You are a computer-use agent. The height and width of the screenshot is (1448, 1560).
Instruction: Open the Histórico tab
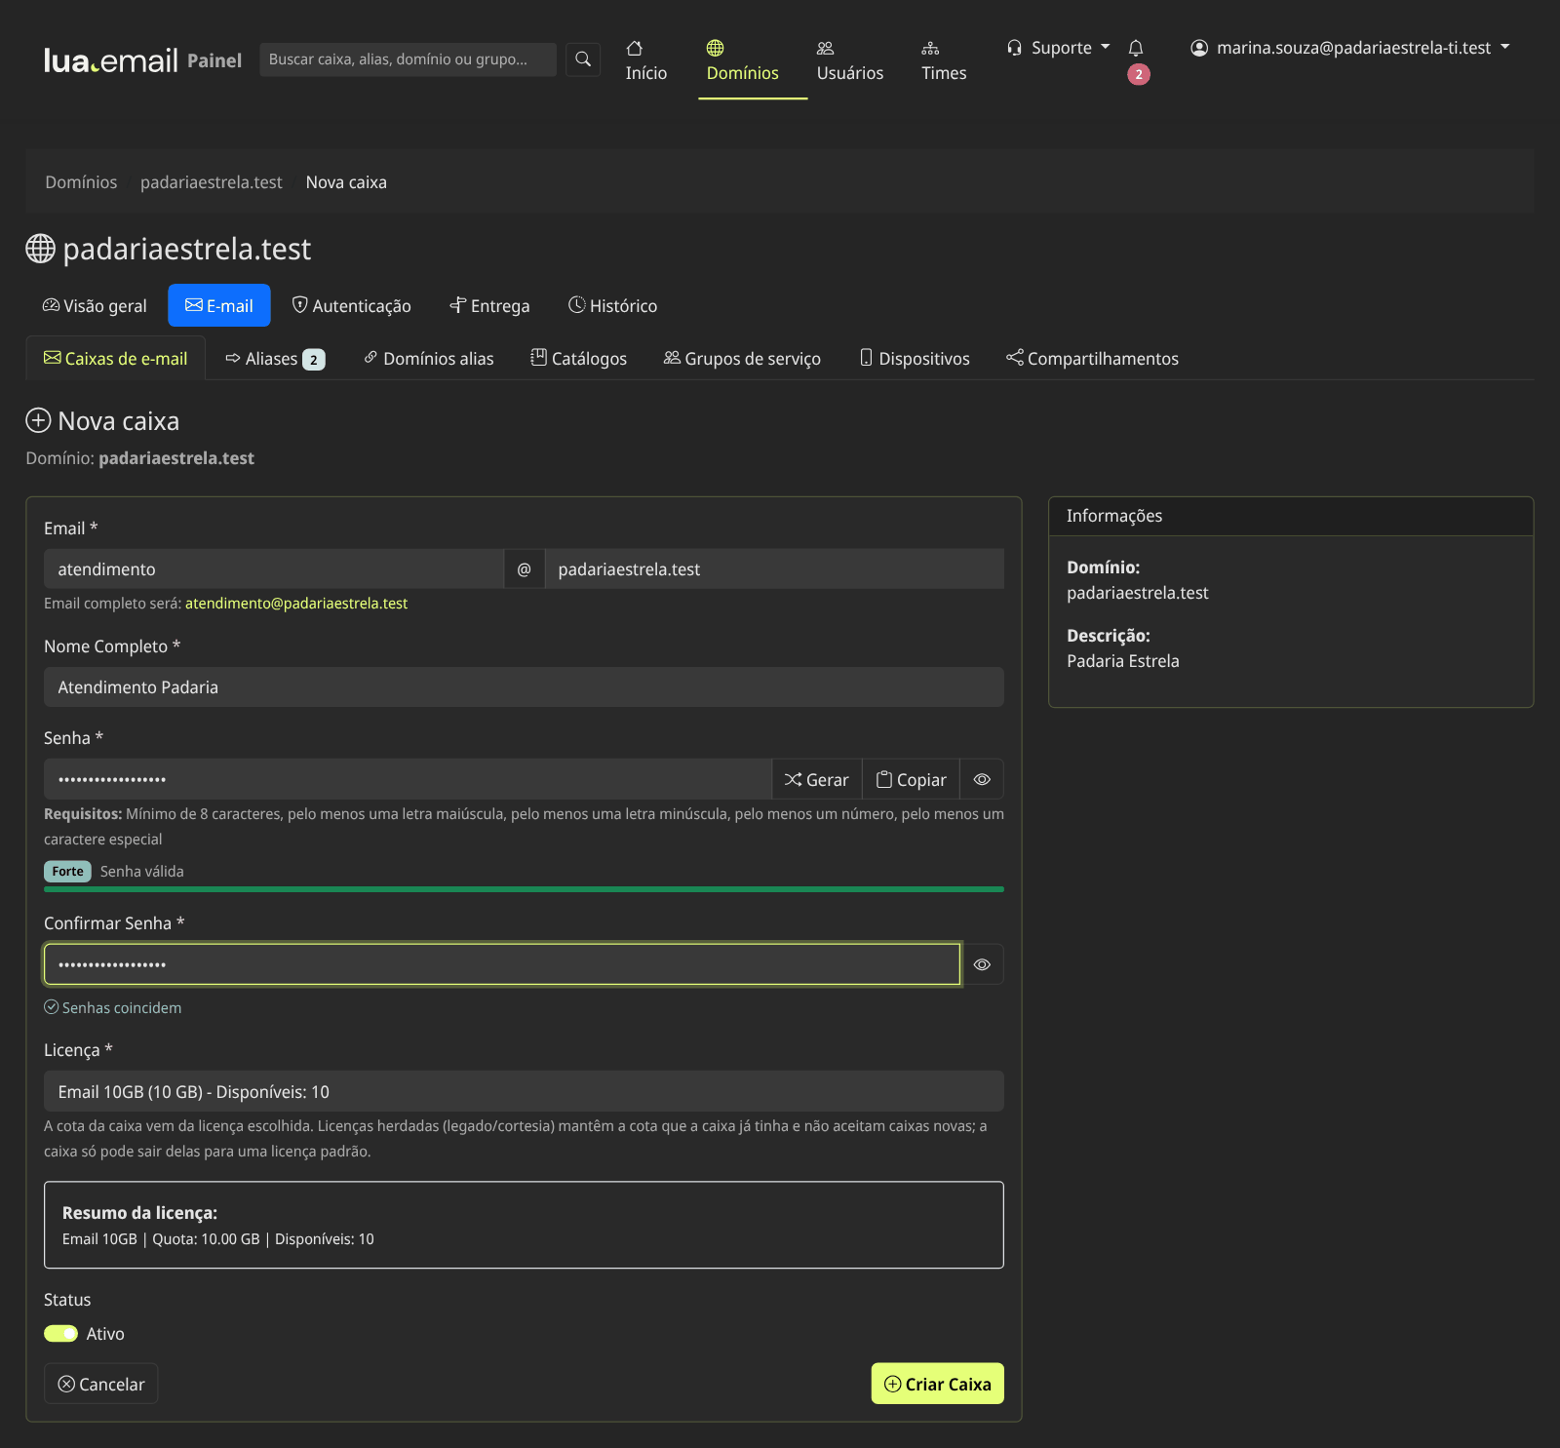pyautogui.click(x=613, y=305)
